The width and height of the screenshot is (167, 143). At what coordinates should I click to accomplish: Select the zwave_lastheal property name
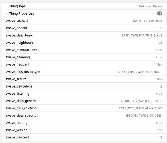(x=17, y=21)
